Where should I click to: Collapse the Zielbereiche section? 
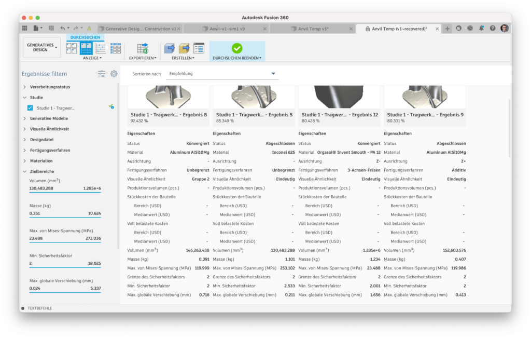tap(25, 171)
